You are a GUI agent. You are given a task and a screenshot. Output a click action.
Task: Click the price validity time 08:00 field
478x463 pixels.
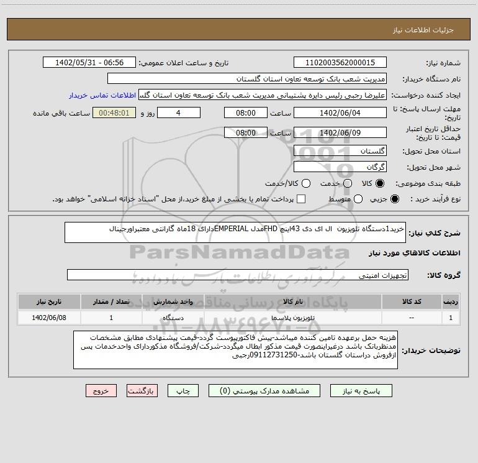(246, 133)
